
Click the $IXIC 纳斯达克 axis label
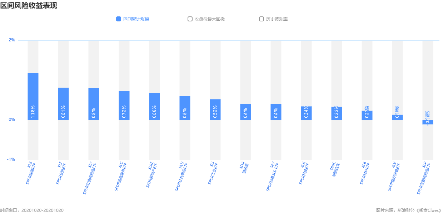[335, 169]
